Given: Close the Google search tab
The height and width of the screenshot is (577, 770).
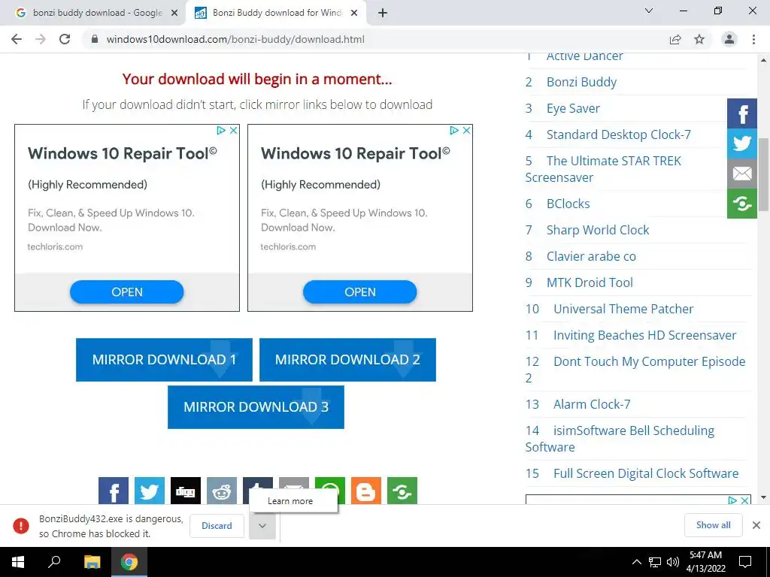Looking at the screenshot, I should [x=174, y=14].
